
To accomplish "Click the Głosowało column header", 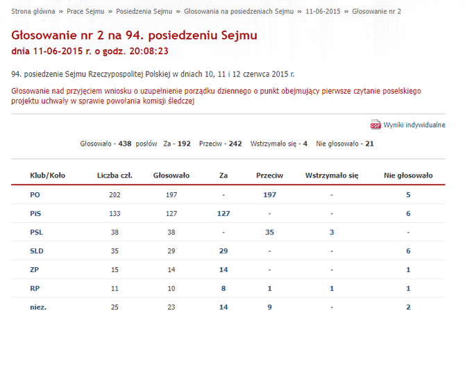I will (171, 176).
